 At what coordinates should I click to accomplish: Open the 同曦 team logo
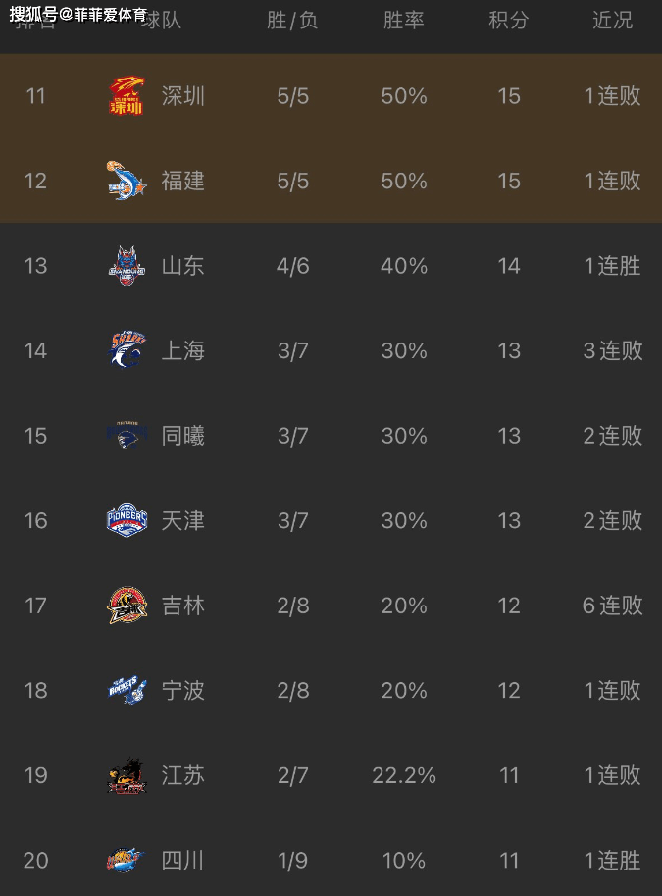(127, 436)
